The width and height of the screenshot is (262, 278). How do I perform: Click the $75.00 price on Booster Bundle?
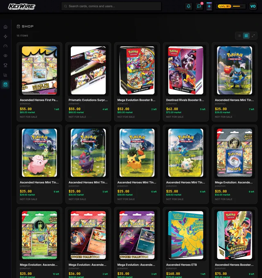pyautogui.click(x=221, y=274)
